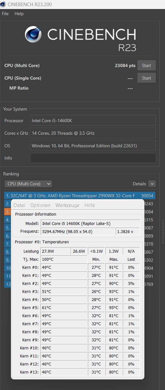
Task: Open the File menu
Action: [x=5, y=14]
